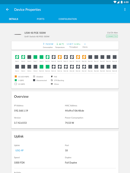Click the 66 °C temperature stat
The width and height of the screenshot is (130, 173).
[x=60, y=44]
